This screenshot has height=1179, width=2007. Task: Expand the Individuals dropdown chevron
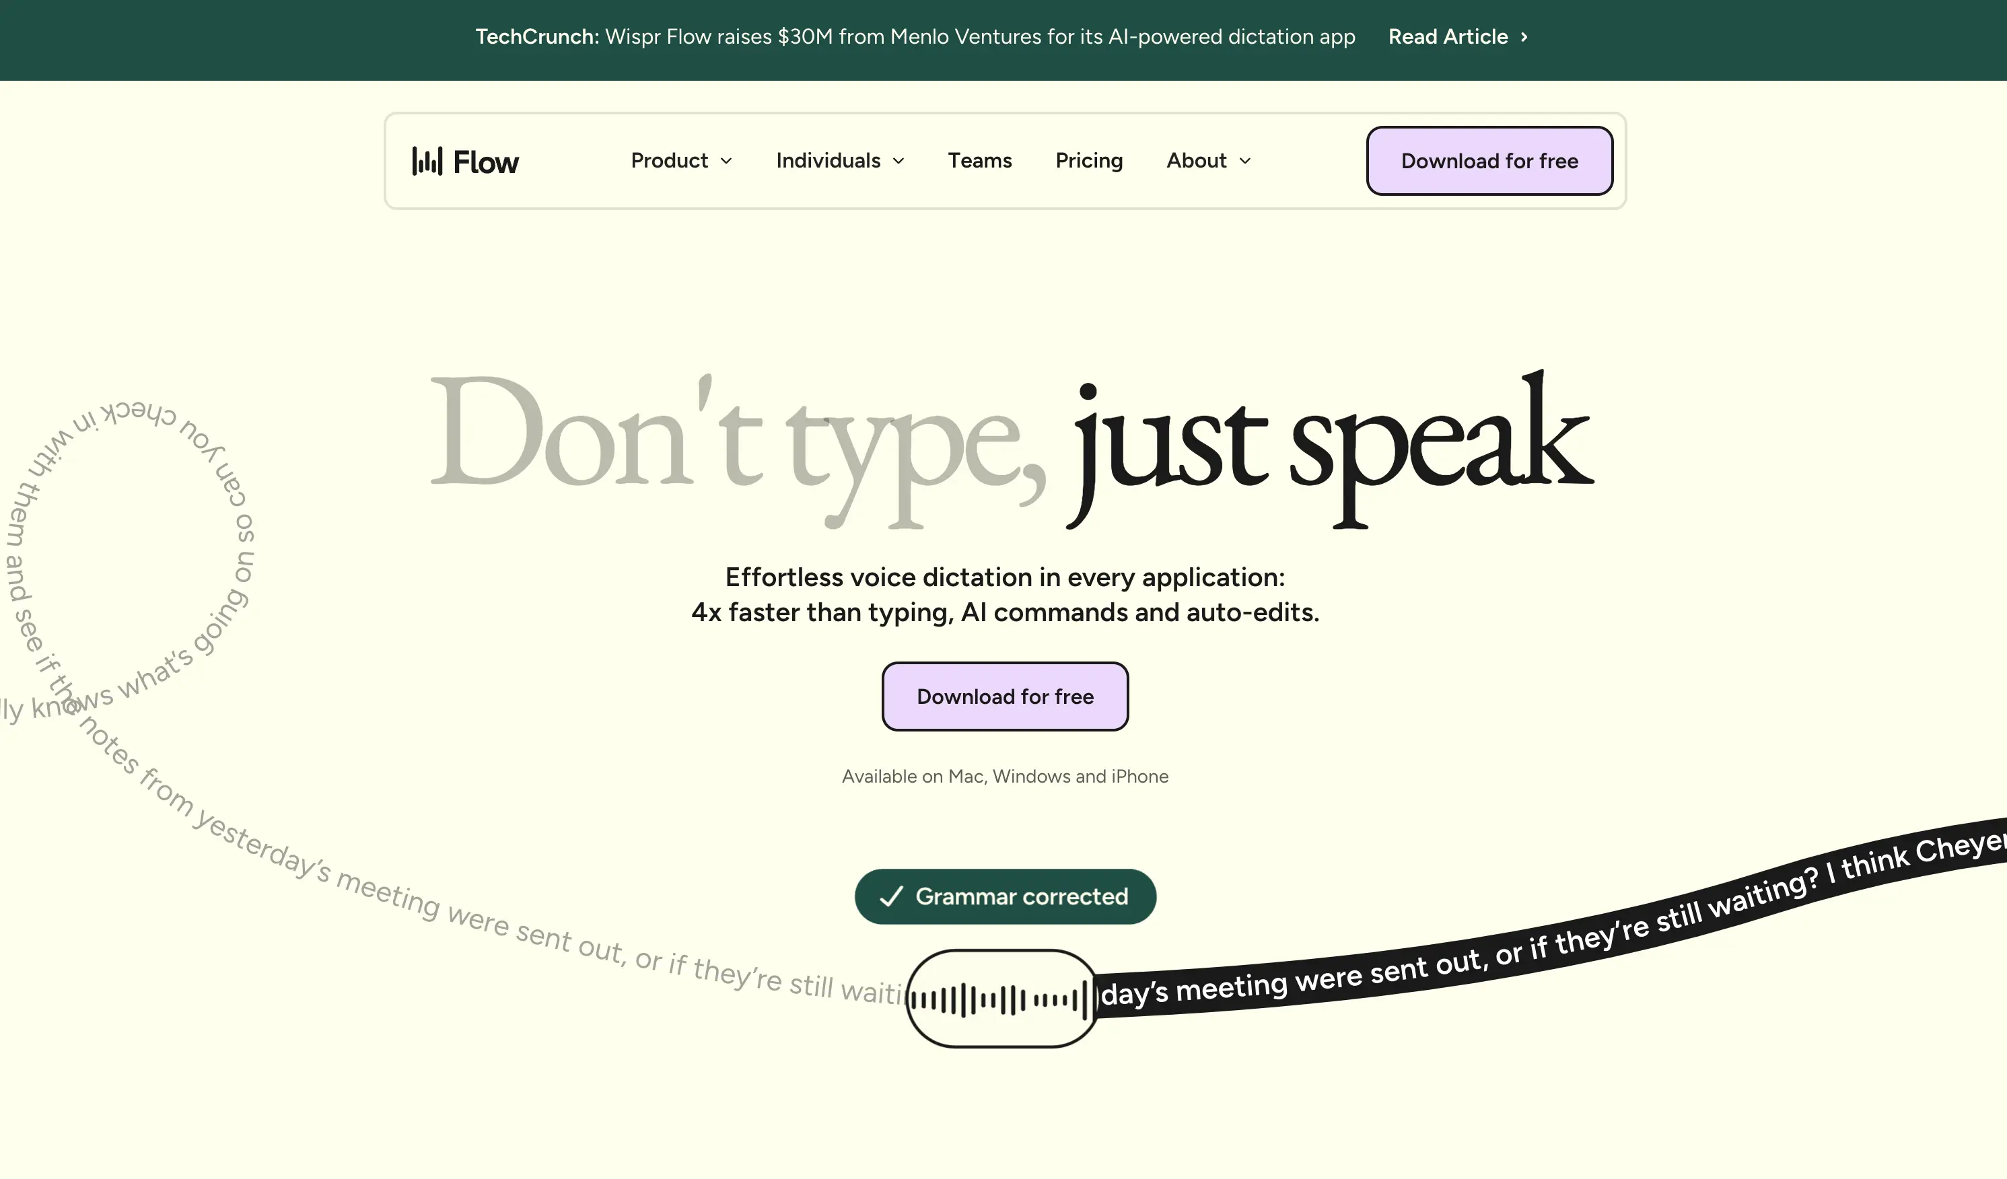pos(899,161)
